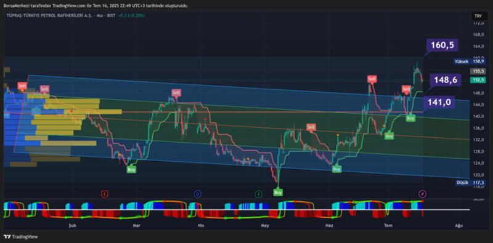
Task: Select the lowest green Buy signal label
Action: 278,192
